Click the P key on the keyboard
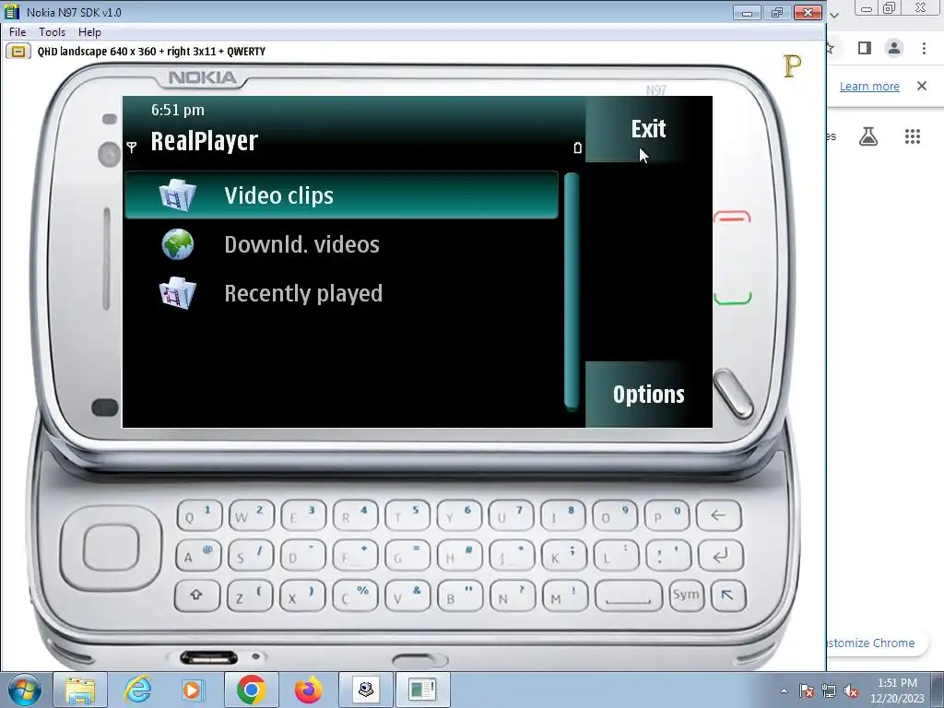The width and height of the screenshot is (944, 708). tap(667, 515)
